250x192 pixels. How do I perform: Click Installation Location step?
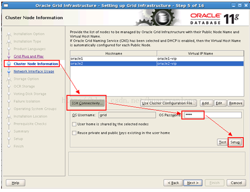(30, 116)
